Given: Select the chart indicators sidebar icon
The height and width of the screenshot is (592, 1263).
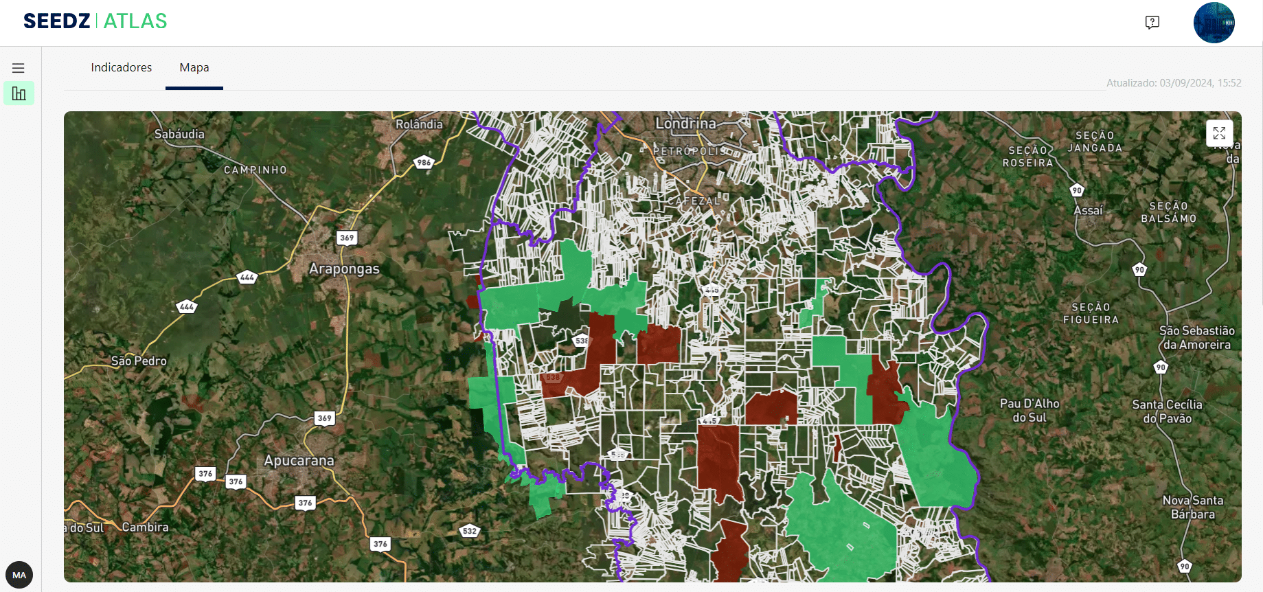Looking at the screenshot, I should (19, 93).
